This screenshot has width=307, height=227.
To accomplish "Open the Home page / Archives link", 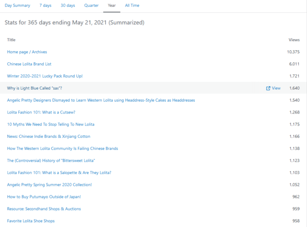I will coord(27,52).
